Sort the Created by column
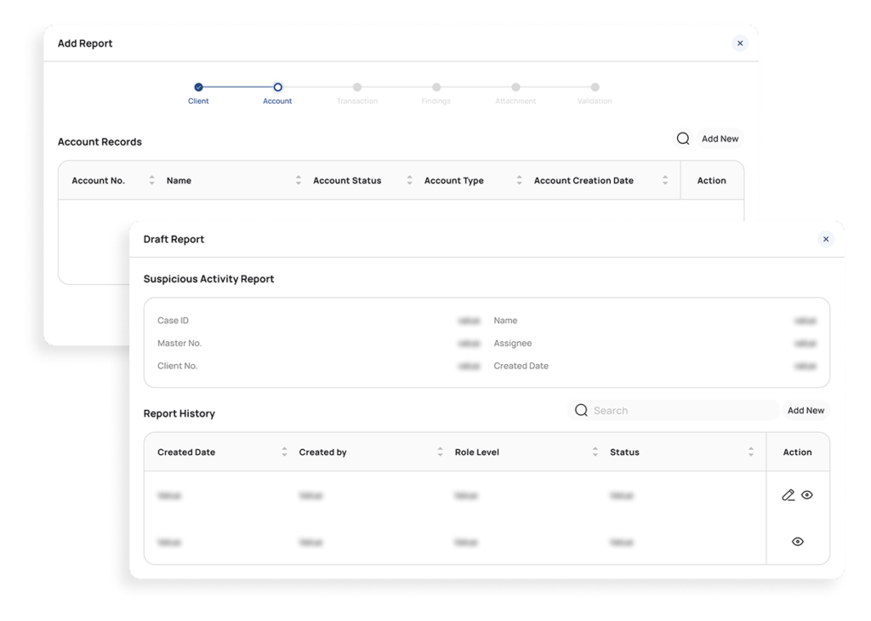 point(440,453)
